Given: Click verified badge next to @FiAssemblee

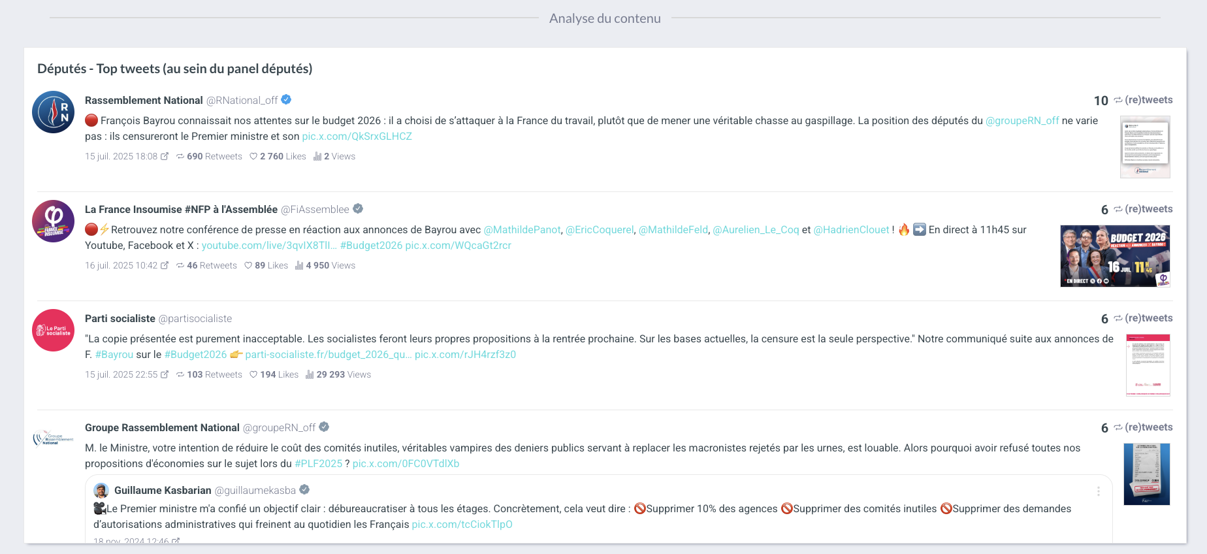Looking at the screenshot, I should [x=358, y=209].
